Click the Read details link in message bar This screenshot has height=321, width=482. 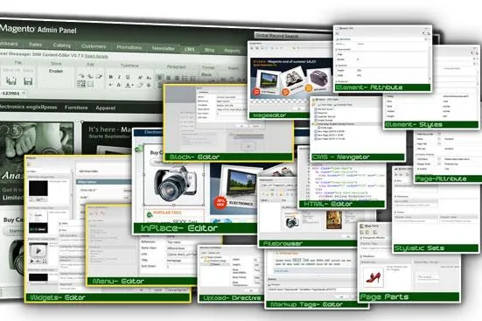point(96,56)
